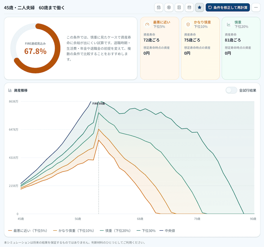Image resolution: width=264 pixels, height=247 pixels.
Task: Click the FIRE 60歳 chart marker label
Action: point(99,104)
